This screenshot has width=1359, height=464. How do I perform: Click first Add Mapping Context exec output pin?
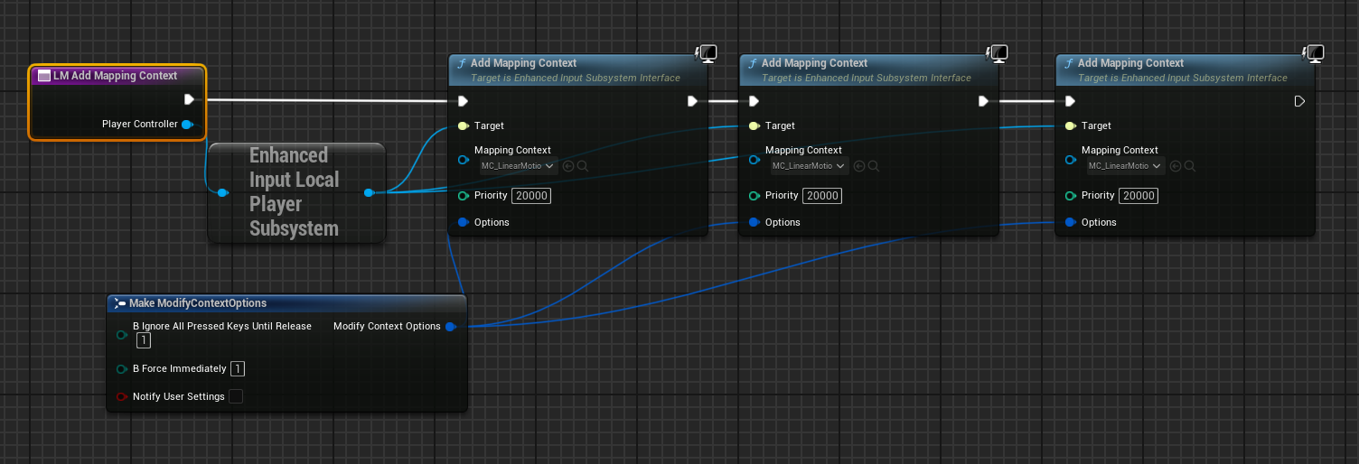[692, 101]
